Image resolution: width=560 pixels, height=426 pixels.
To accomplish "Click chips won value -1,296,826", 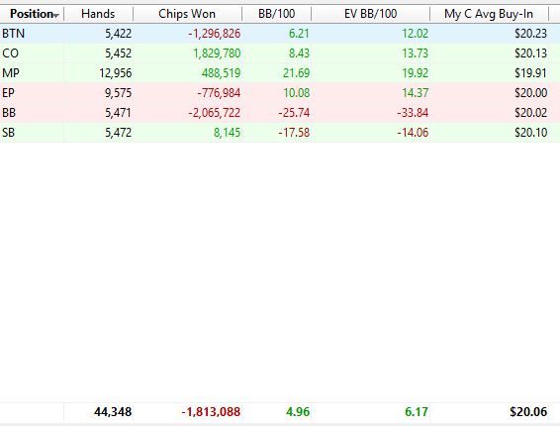I will (215, 34).
